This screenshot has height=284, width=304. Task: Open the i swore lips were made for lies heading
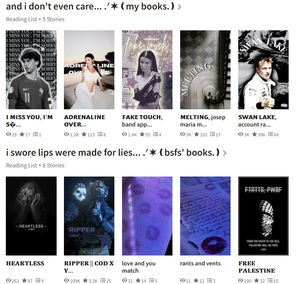click(113, 153)
